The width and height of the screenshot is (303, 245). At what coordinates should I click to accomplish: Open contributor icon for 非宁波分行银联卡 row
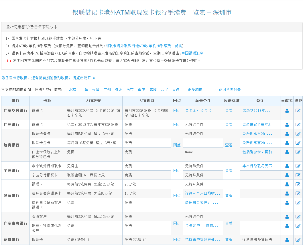[287, 166]
